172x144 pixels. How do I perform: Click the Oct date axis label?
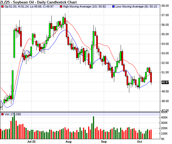[139, 142]
